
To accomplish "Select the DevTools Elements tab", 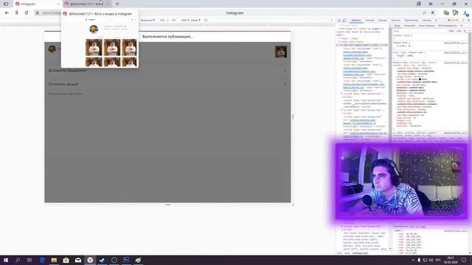I will [x=355, y=20].
